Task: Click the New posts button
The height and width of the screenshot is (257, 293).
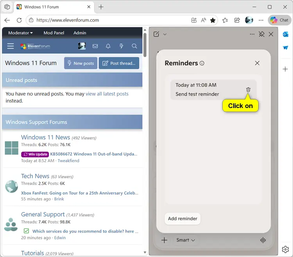Action: pyautogui.click(x=80, y=63)
